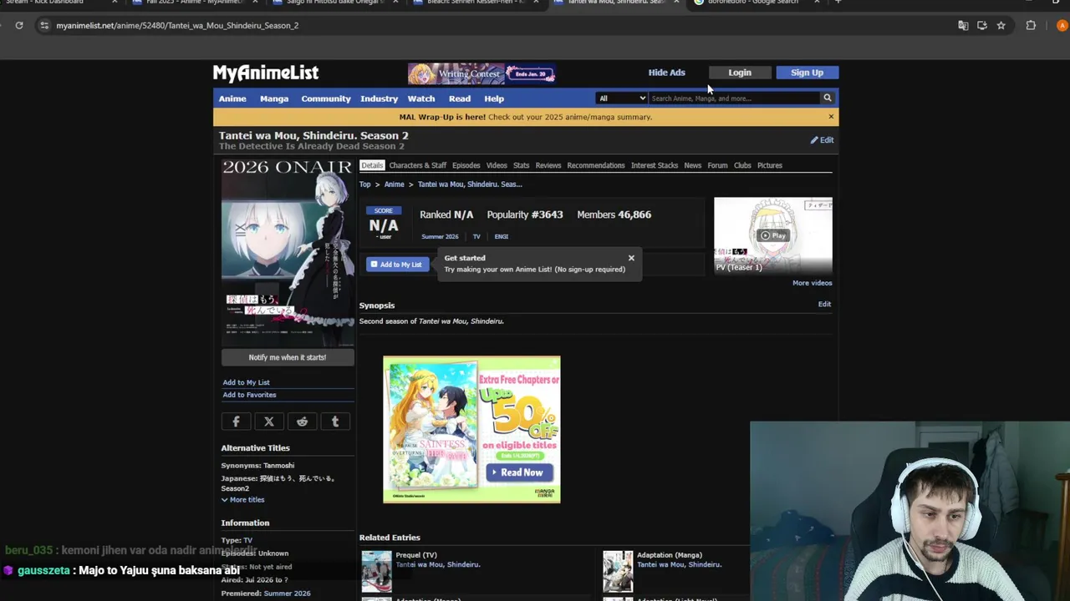Image resolution: width=1070 pixels, height=601 pixels.
Task: Click the Sign Up button
Action: coord(807,73)
